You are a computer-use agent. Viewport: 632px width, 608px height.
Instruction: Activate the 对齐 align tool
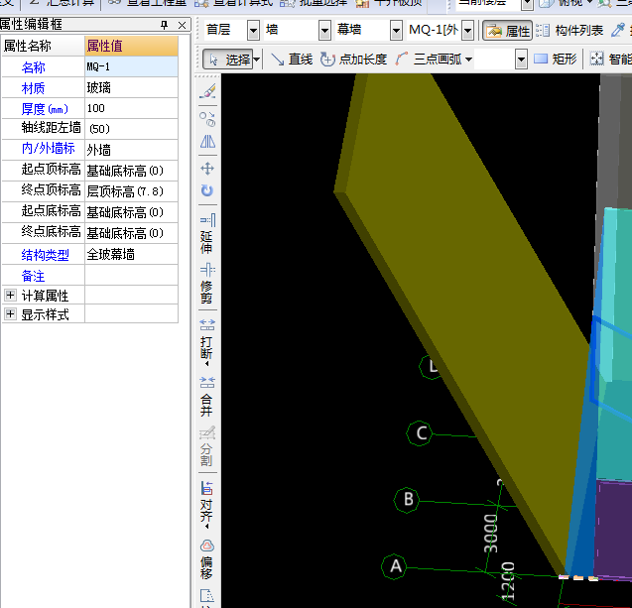click(207, 505)
